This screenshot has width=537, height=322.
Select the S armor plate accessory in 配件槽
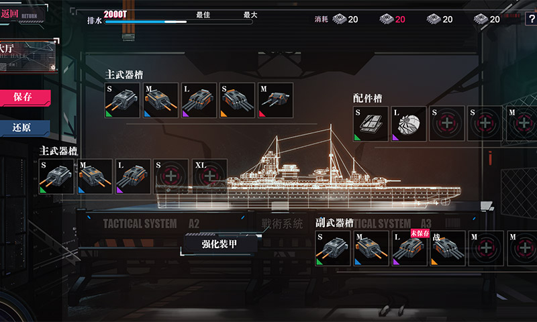pos(371,123)
